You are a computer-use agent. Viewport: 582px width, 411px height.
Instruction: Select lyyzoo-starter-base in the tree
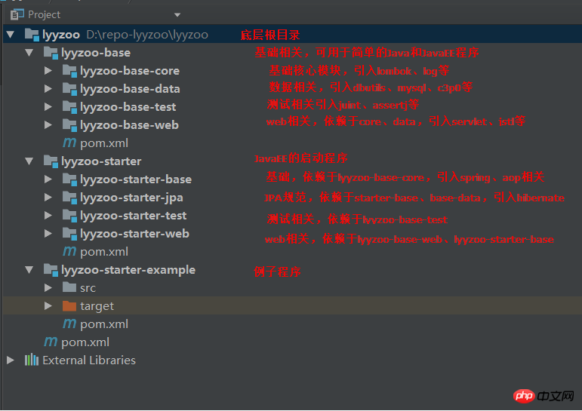pos(136,179)
